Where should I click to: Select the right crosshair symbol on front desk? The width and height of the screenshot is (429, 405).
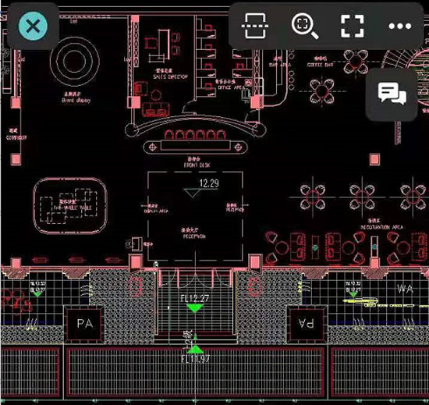(x=238, y=147)
